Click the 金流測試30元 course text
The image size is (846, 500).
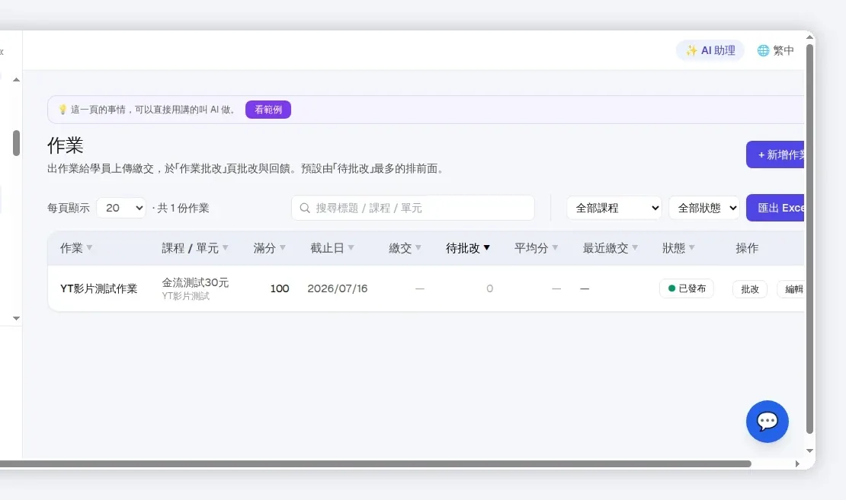point(195,282)
